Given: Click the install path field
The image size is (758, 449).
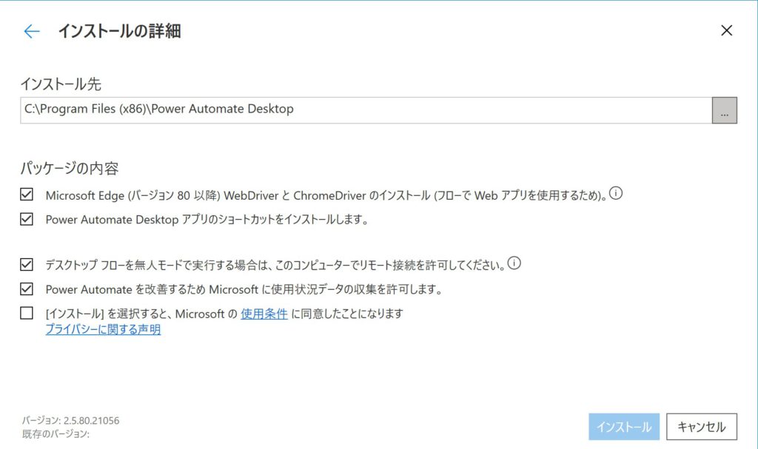Looking at the screenshot, I should click(366, 110).
